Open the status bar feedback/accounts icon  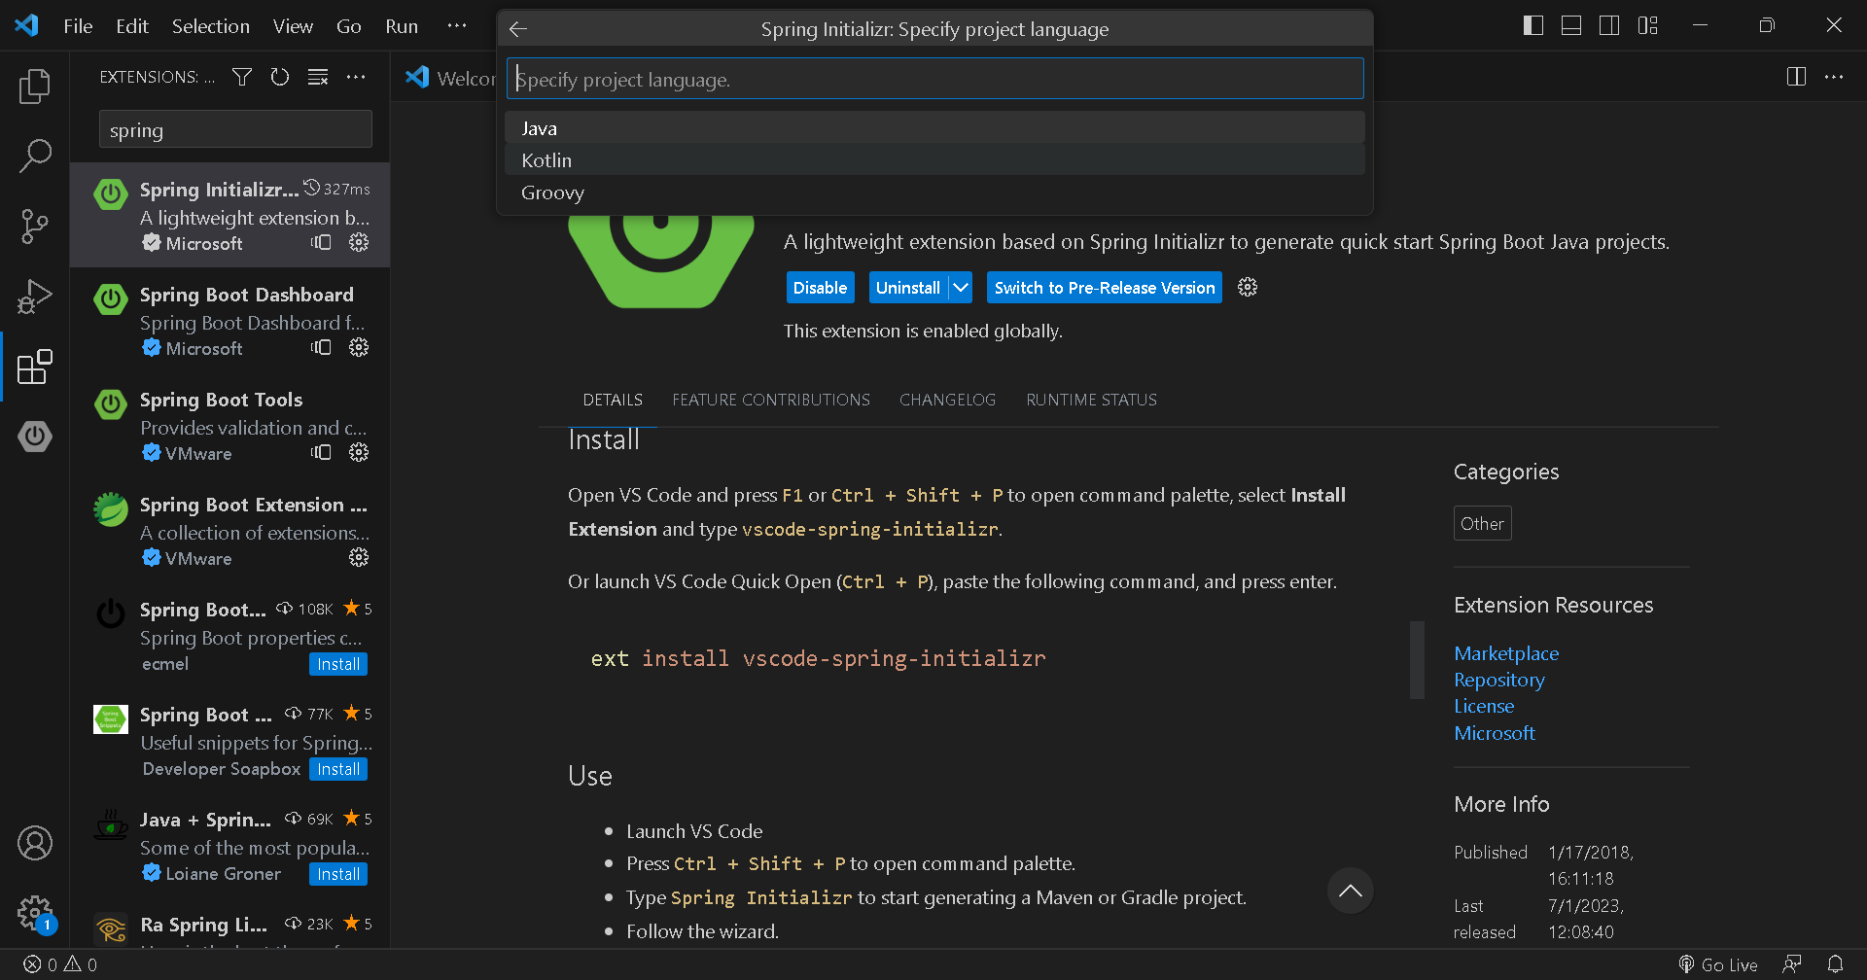coord(1792,964)
